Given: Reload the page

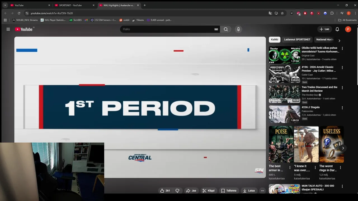Looking at the screenshot, I should [x=19, y=13].
